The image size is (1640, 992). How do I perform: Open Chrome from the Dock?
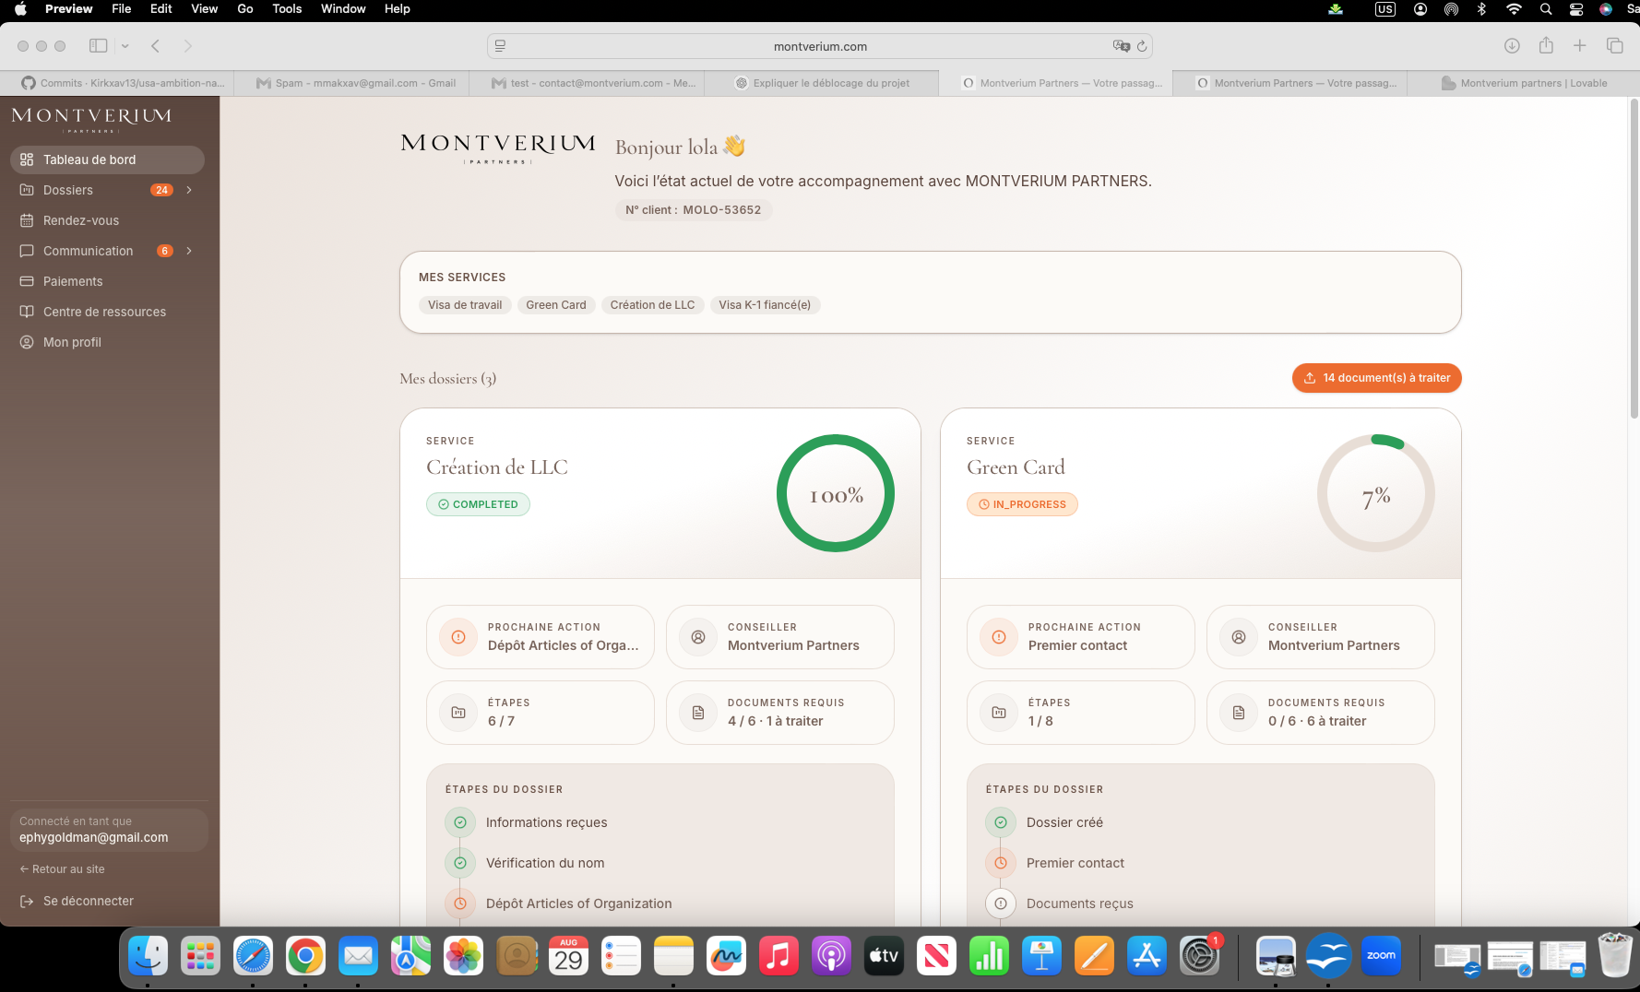coord(305,956)
